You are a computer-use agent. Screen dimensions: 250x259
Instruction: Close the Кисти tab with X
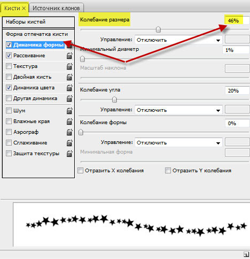[x=24, y=8]
